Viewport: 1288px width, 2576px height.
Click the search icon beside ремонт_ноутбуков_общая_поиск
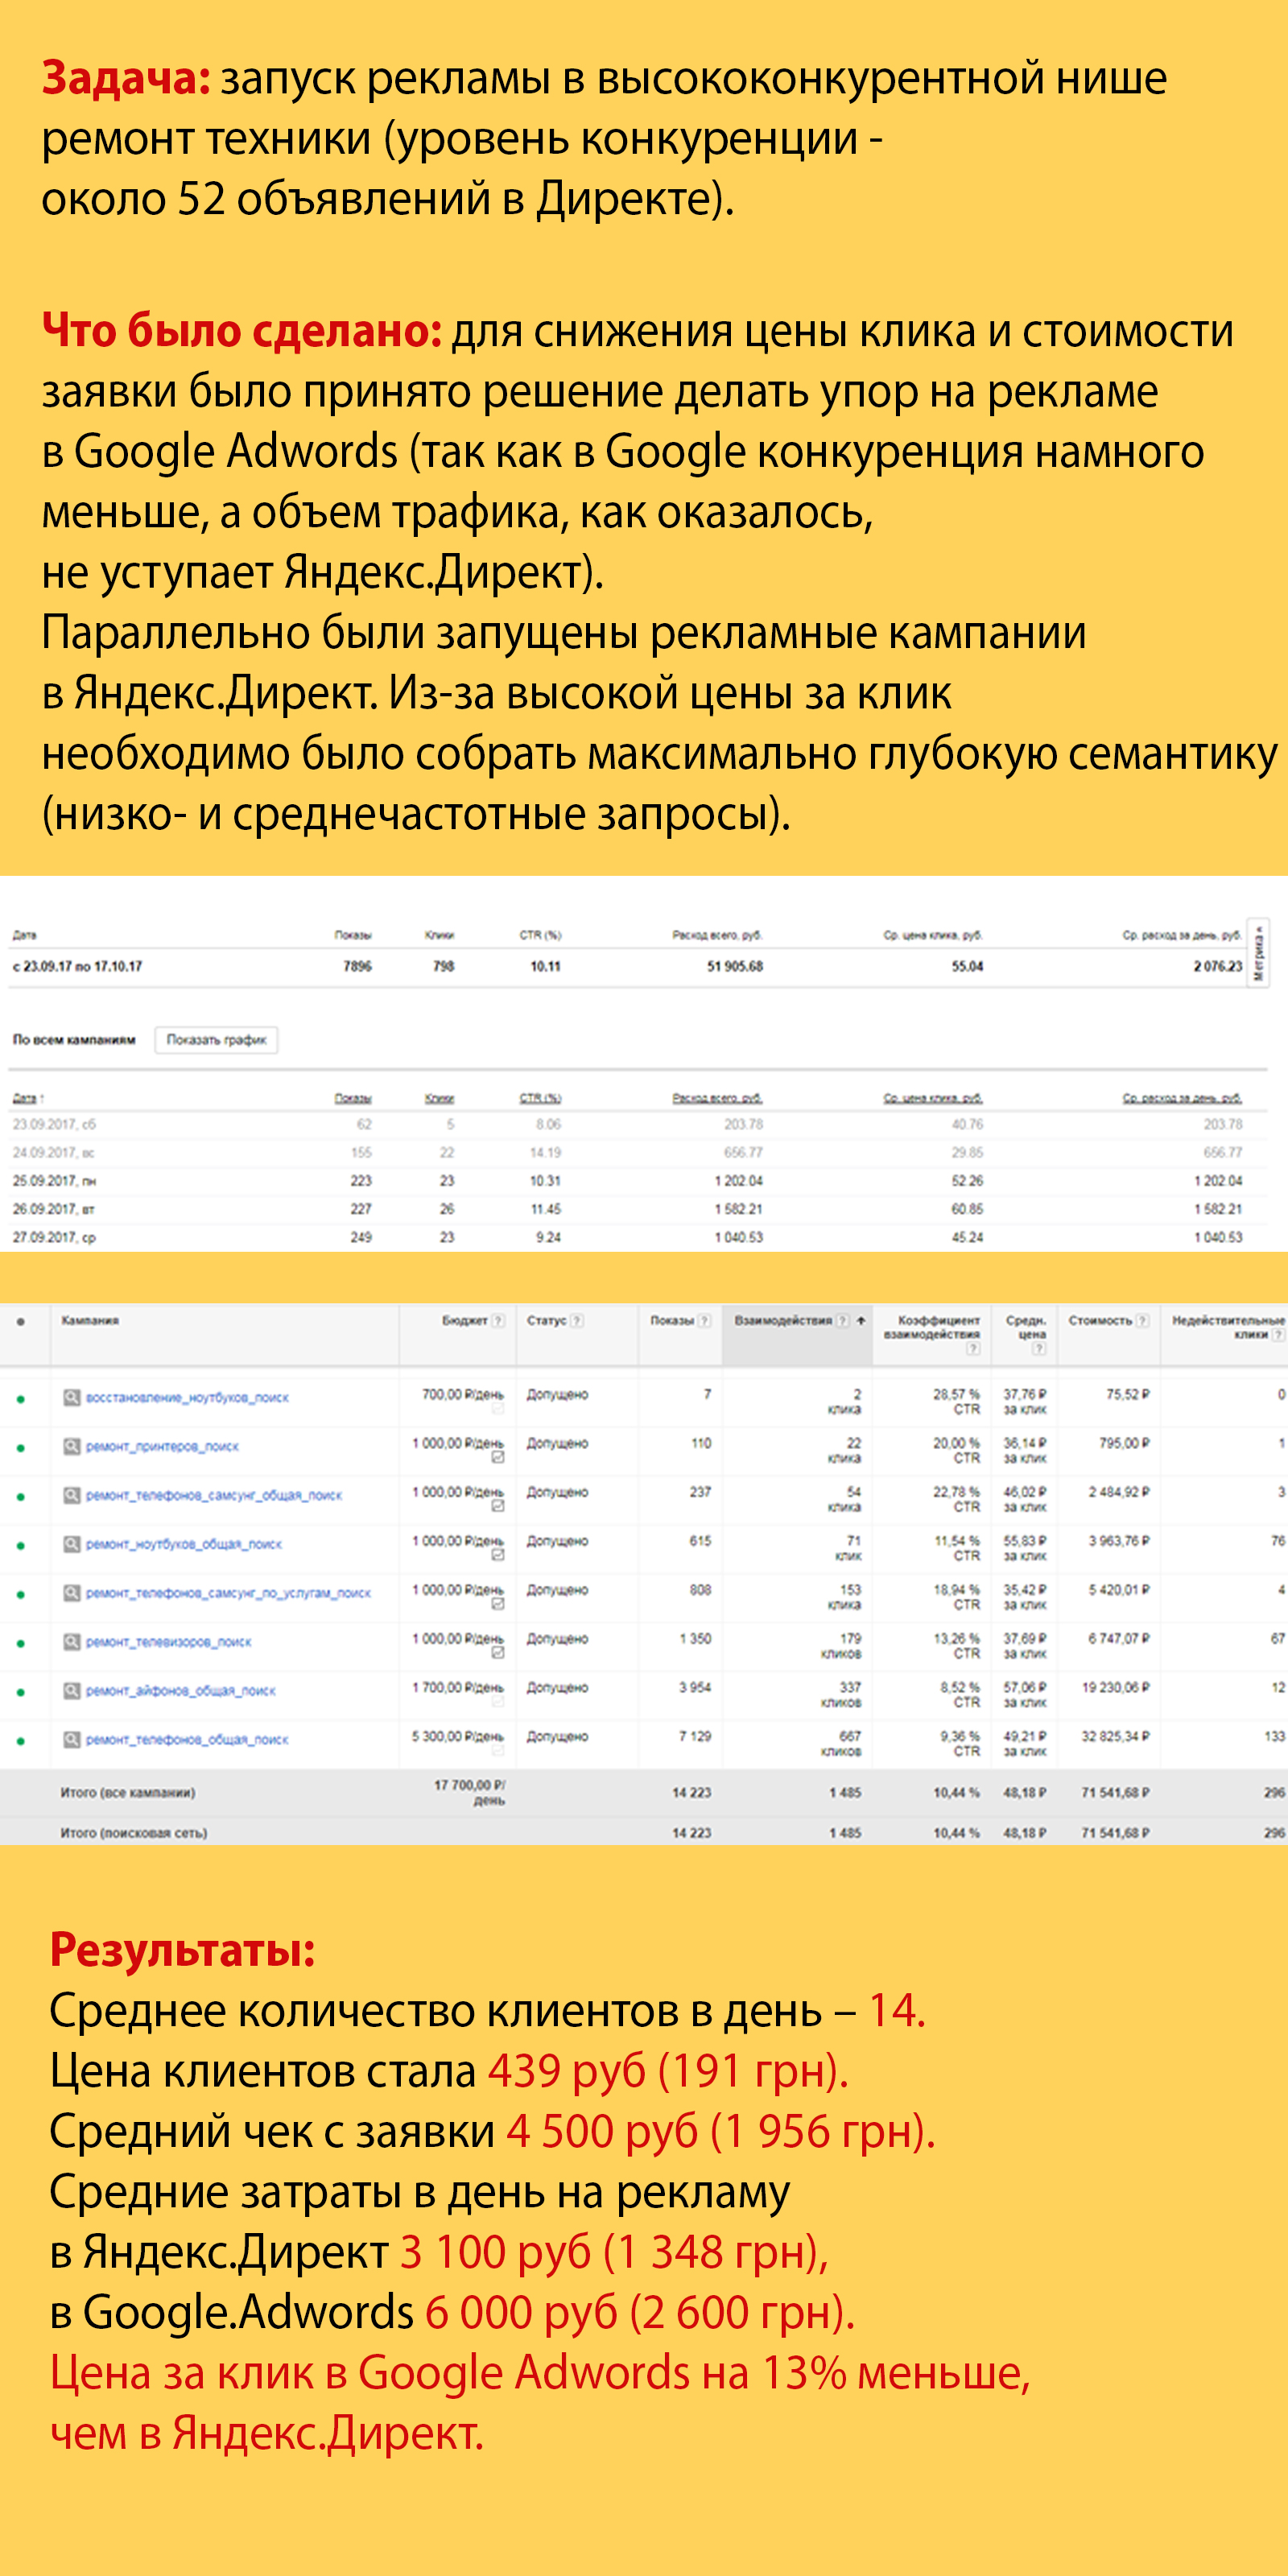click(x=72, y=1544)
